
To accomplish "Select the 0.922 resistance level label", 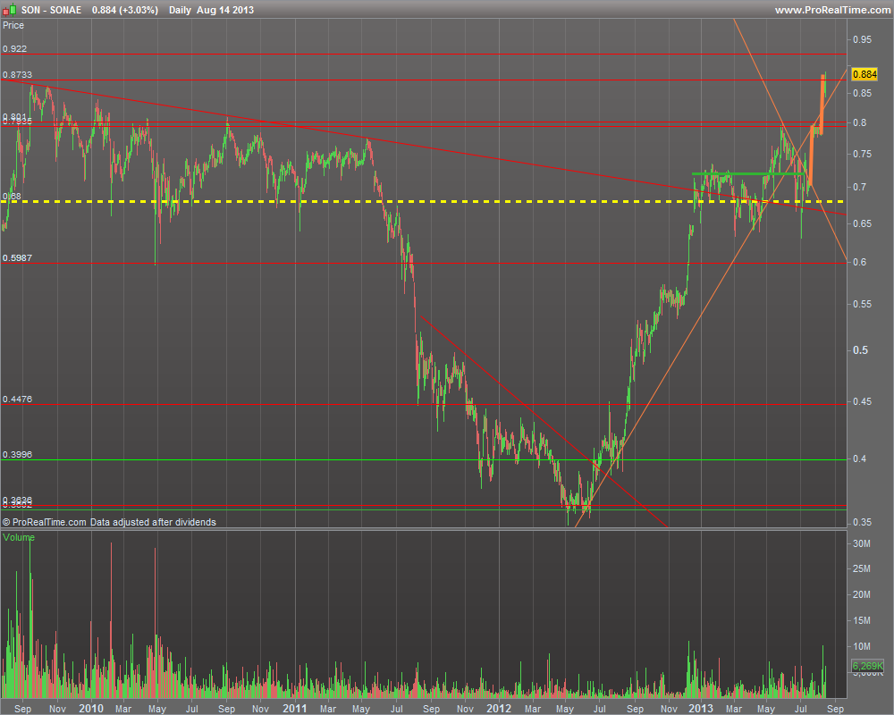I will click(14, 48).
